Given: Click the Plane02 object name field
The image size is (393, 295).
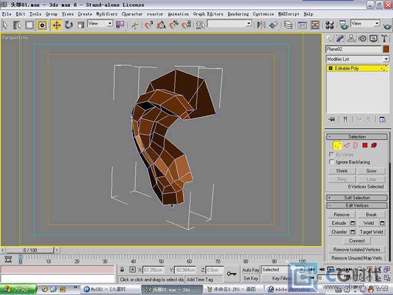Looking at the screenshot, I should click(x=354, y=49).
